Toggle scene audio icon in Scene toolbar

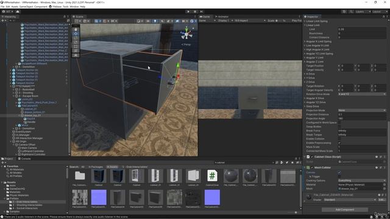162,21
